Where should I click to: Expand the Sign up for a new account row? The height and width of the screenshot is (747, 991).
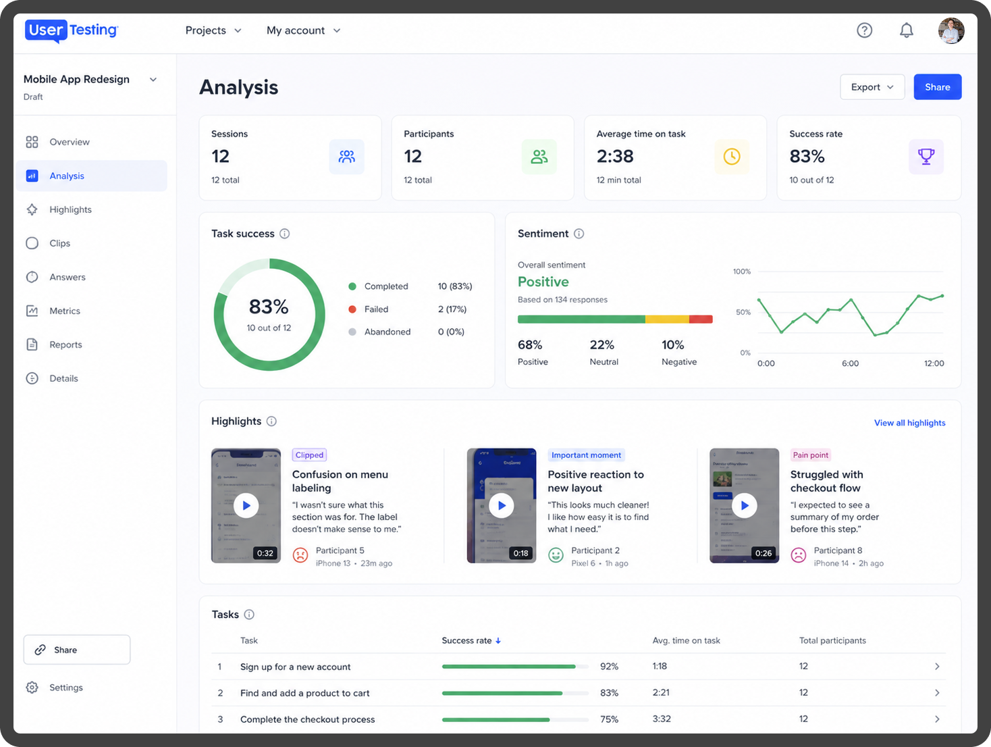click(x=937, y=667)
